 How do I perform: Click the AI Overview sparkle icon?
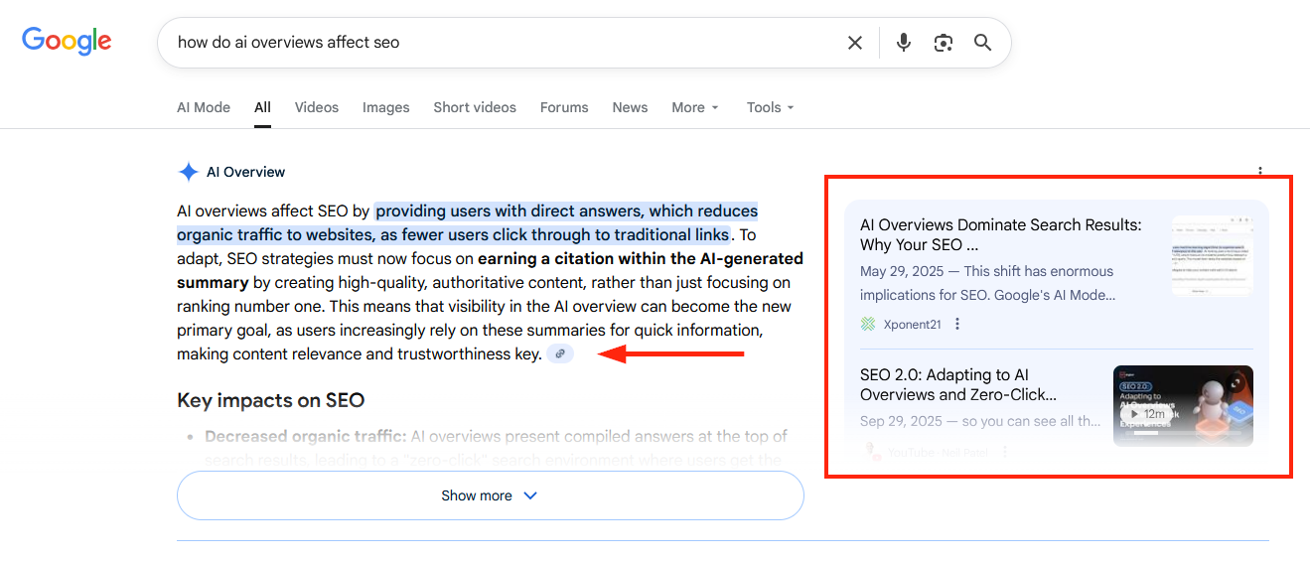tap(188, 172)
